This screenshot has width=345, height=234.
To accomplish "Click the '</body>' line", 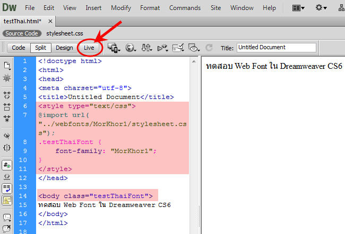I will [x=53, y=214].
